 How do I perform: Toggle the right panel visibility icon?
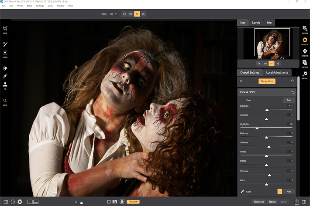point(304,202)
